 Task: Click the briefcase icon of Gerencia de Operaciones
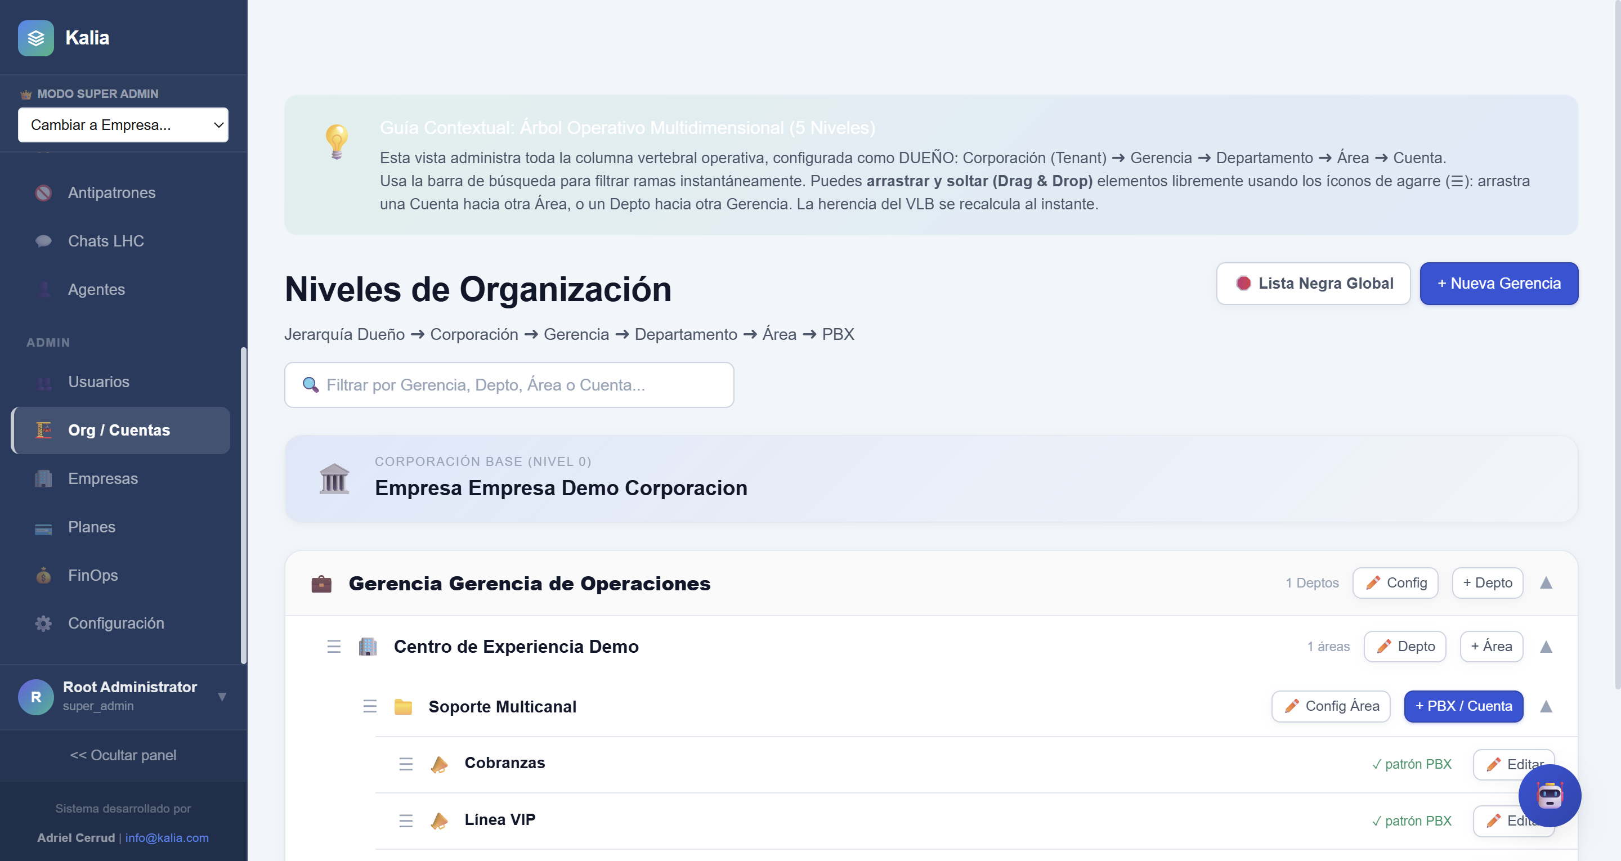[x=321, y=584]
